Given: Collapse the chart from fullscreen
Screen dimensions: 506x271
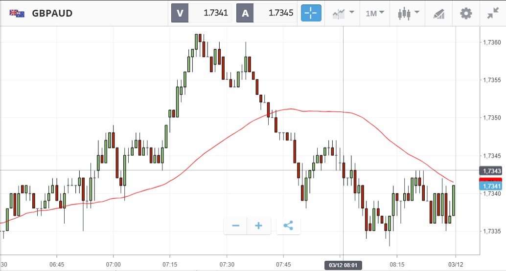Looking at the screenshot, I should coord(492,13).
